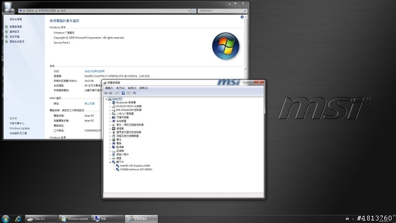Click the Refresh icon beside the address bar
The width and height of the screenshot is (396, 223).
pos(194,11)
